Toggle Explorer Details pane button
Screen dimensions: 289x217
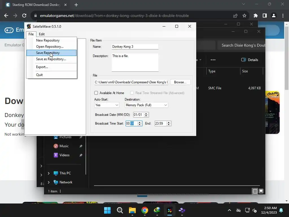(250, 60)
